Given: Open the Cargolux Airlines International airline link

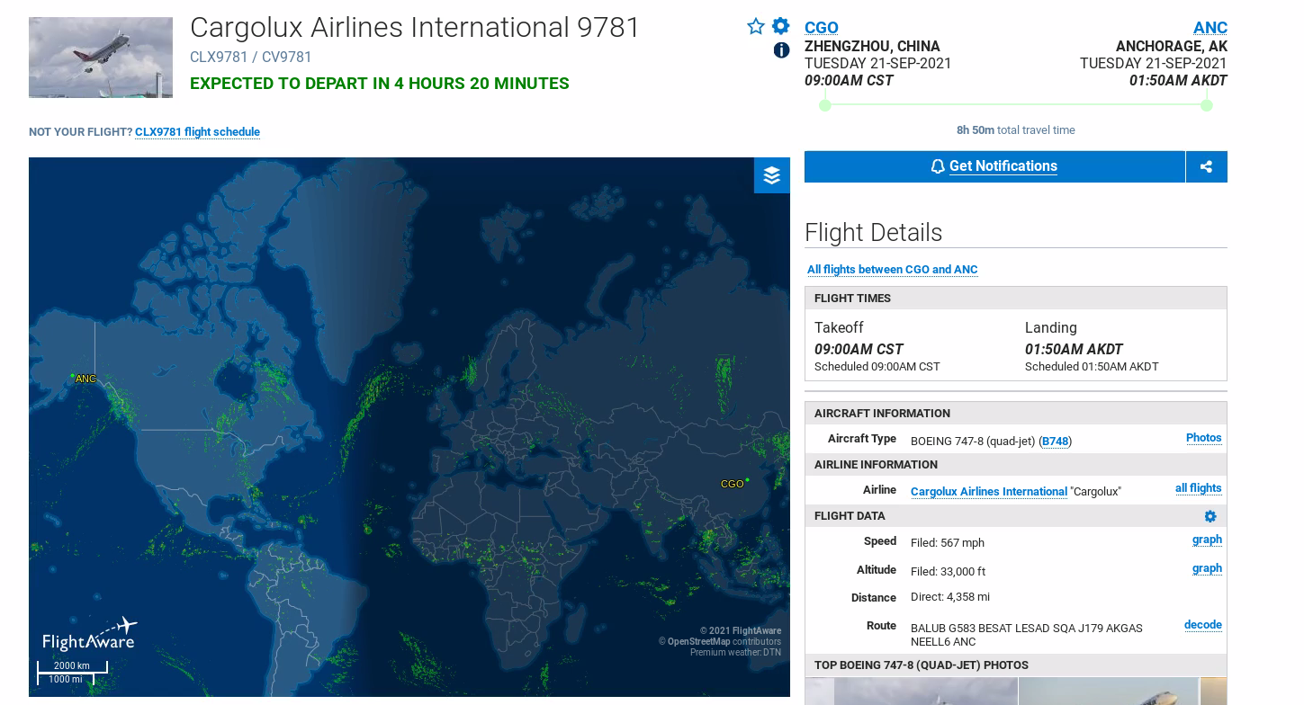Looking at the screenshot, I should point(988,492).
